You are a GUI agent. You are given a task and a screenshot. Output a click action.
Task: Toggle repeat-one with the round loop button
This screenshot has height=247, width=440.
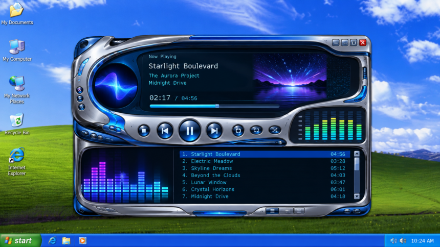[238, 131]
